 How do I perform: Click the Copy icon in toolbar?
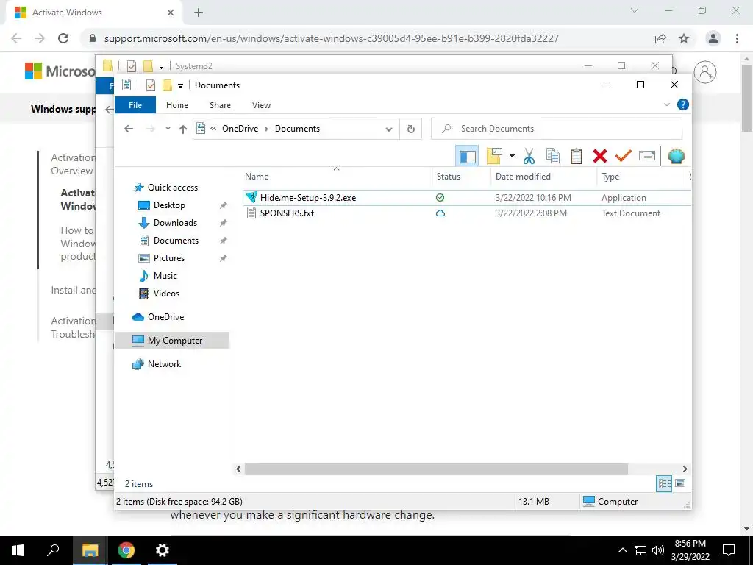point(553,156)
